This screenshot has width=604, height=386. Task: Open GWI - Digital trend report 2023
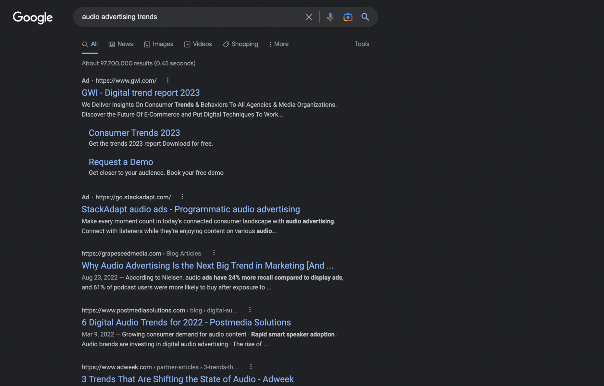tap(141, 93)
